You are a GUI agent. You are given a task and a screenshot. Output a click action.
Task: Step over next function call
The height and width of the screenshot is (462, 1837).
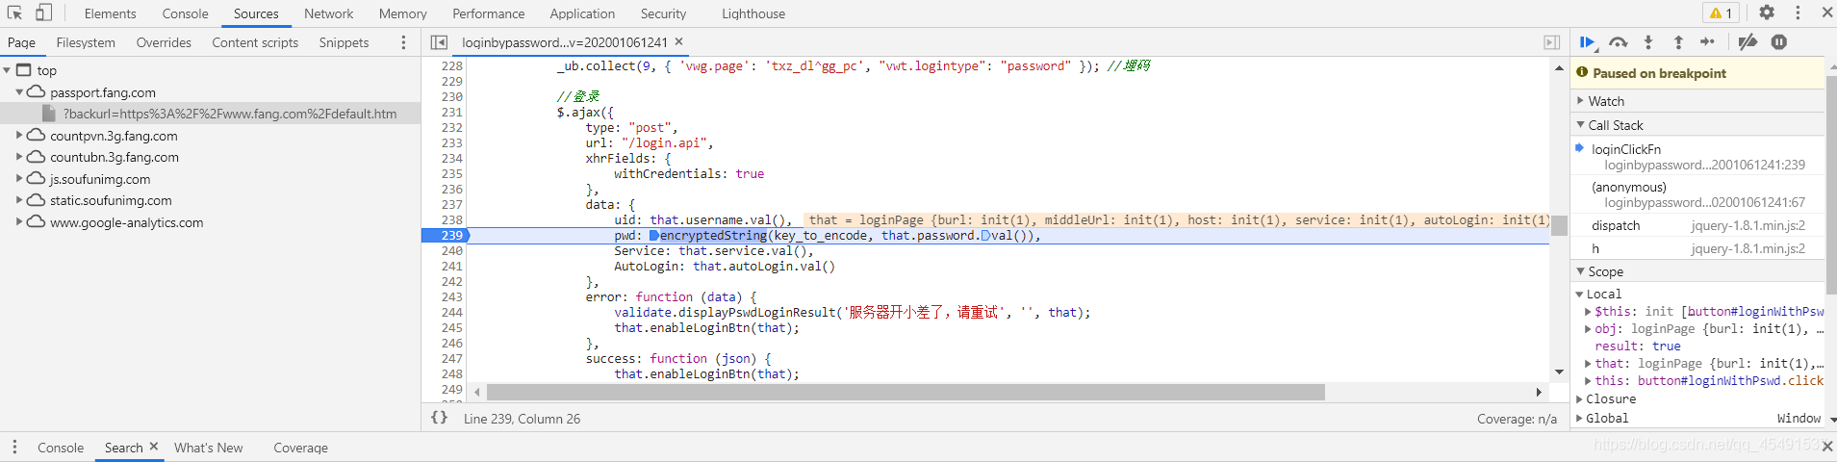pos(1618,42)
